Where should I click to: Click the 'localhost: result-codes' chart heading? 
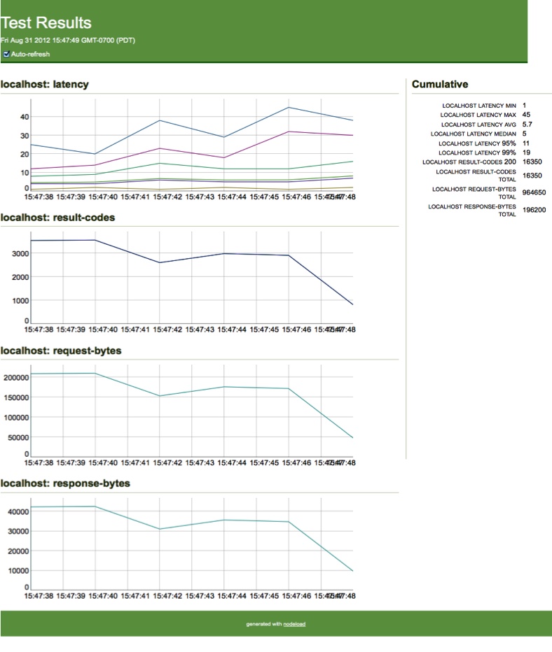(57, 218)
